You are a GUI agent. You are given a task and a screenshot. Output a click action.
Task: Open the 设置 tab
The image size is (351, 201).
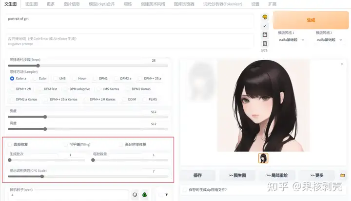click(255, 4)
